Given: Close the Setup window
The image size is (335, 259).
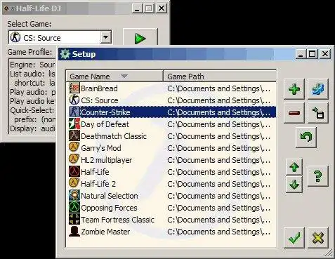Looking at the screenshot, I should (x=325, y=54).
